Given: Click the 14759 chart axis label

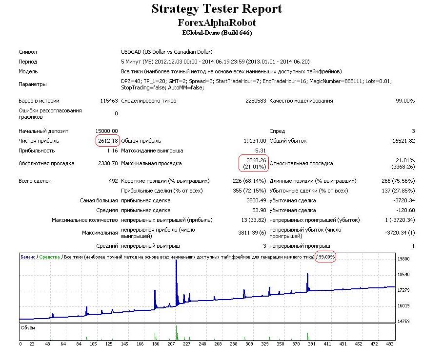Looking at the screenshot, I should point(403,322).
